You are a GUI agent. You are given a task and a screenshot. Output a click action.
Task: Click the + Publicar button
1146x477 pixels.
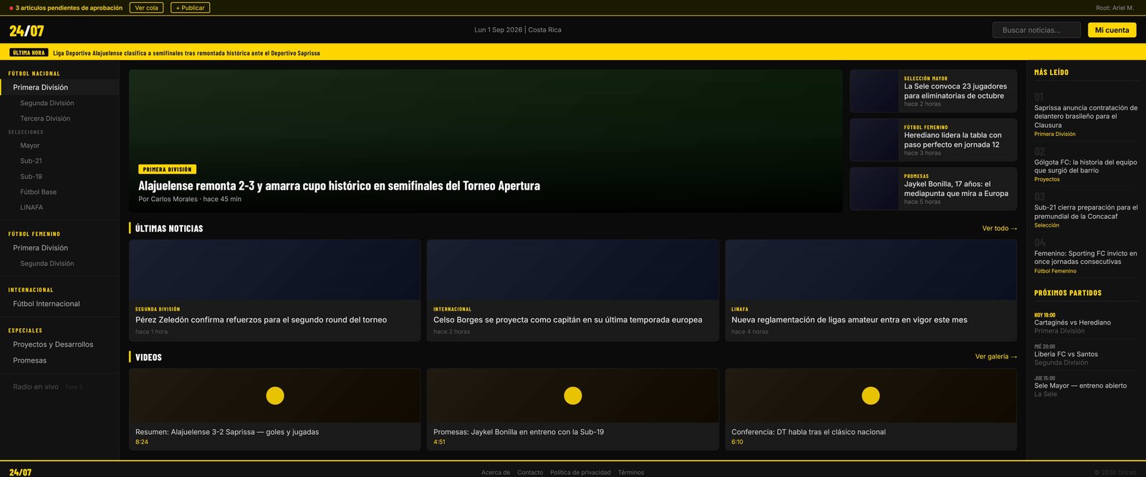[191, 8]
